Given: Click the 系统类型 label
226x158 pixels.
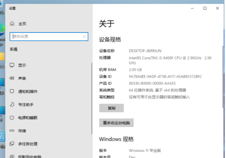Looking at the screenshot, I should pos(107,90).
